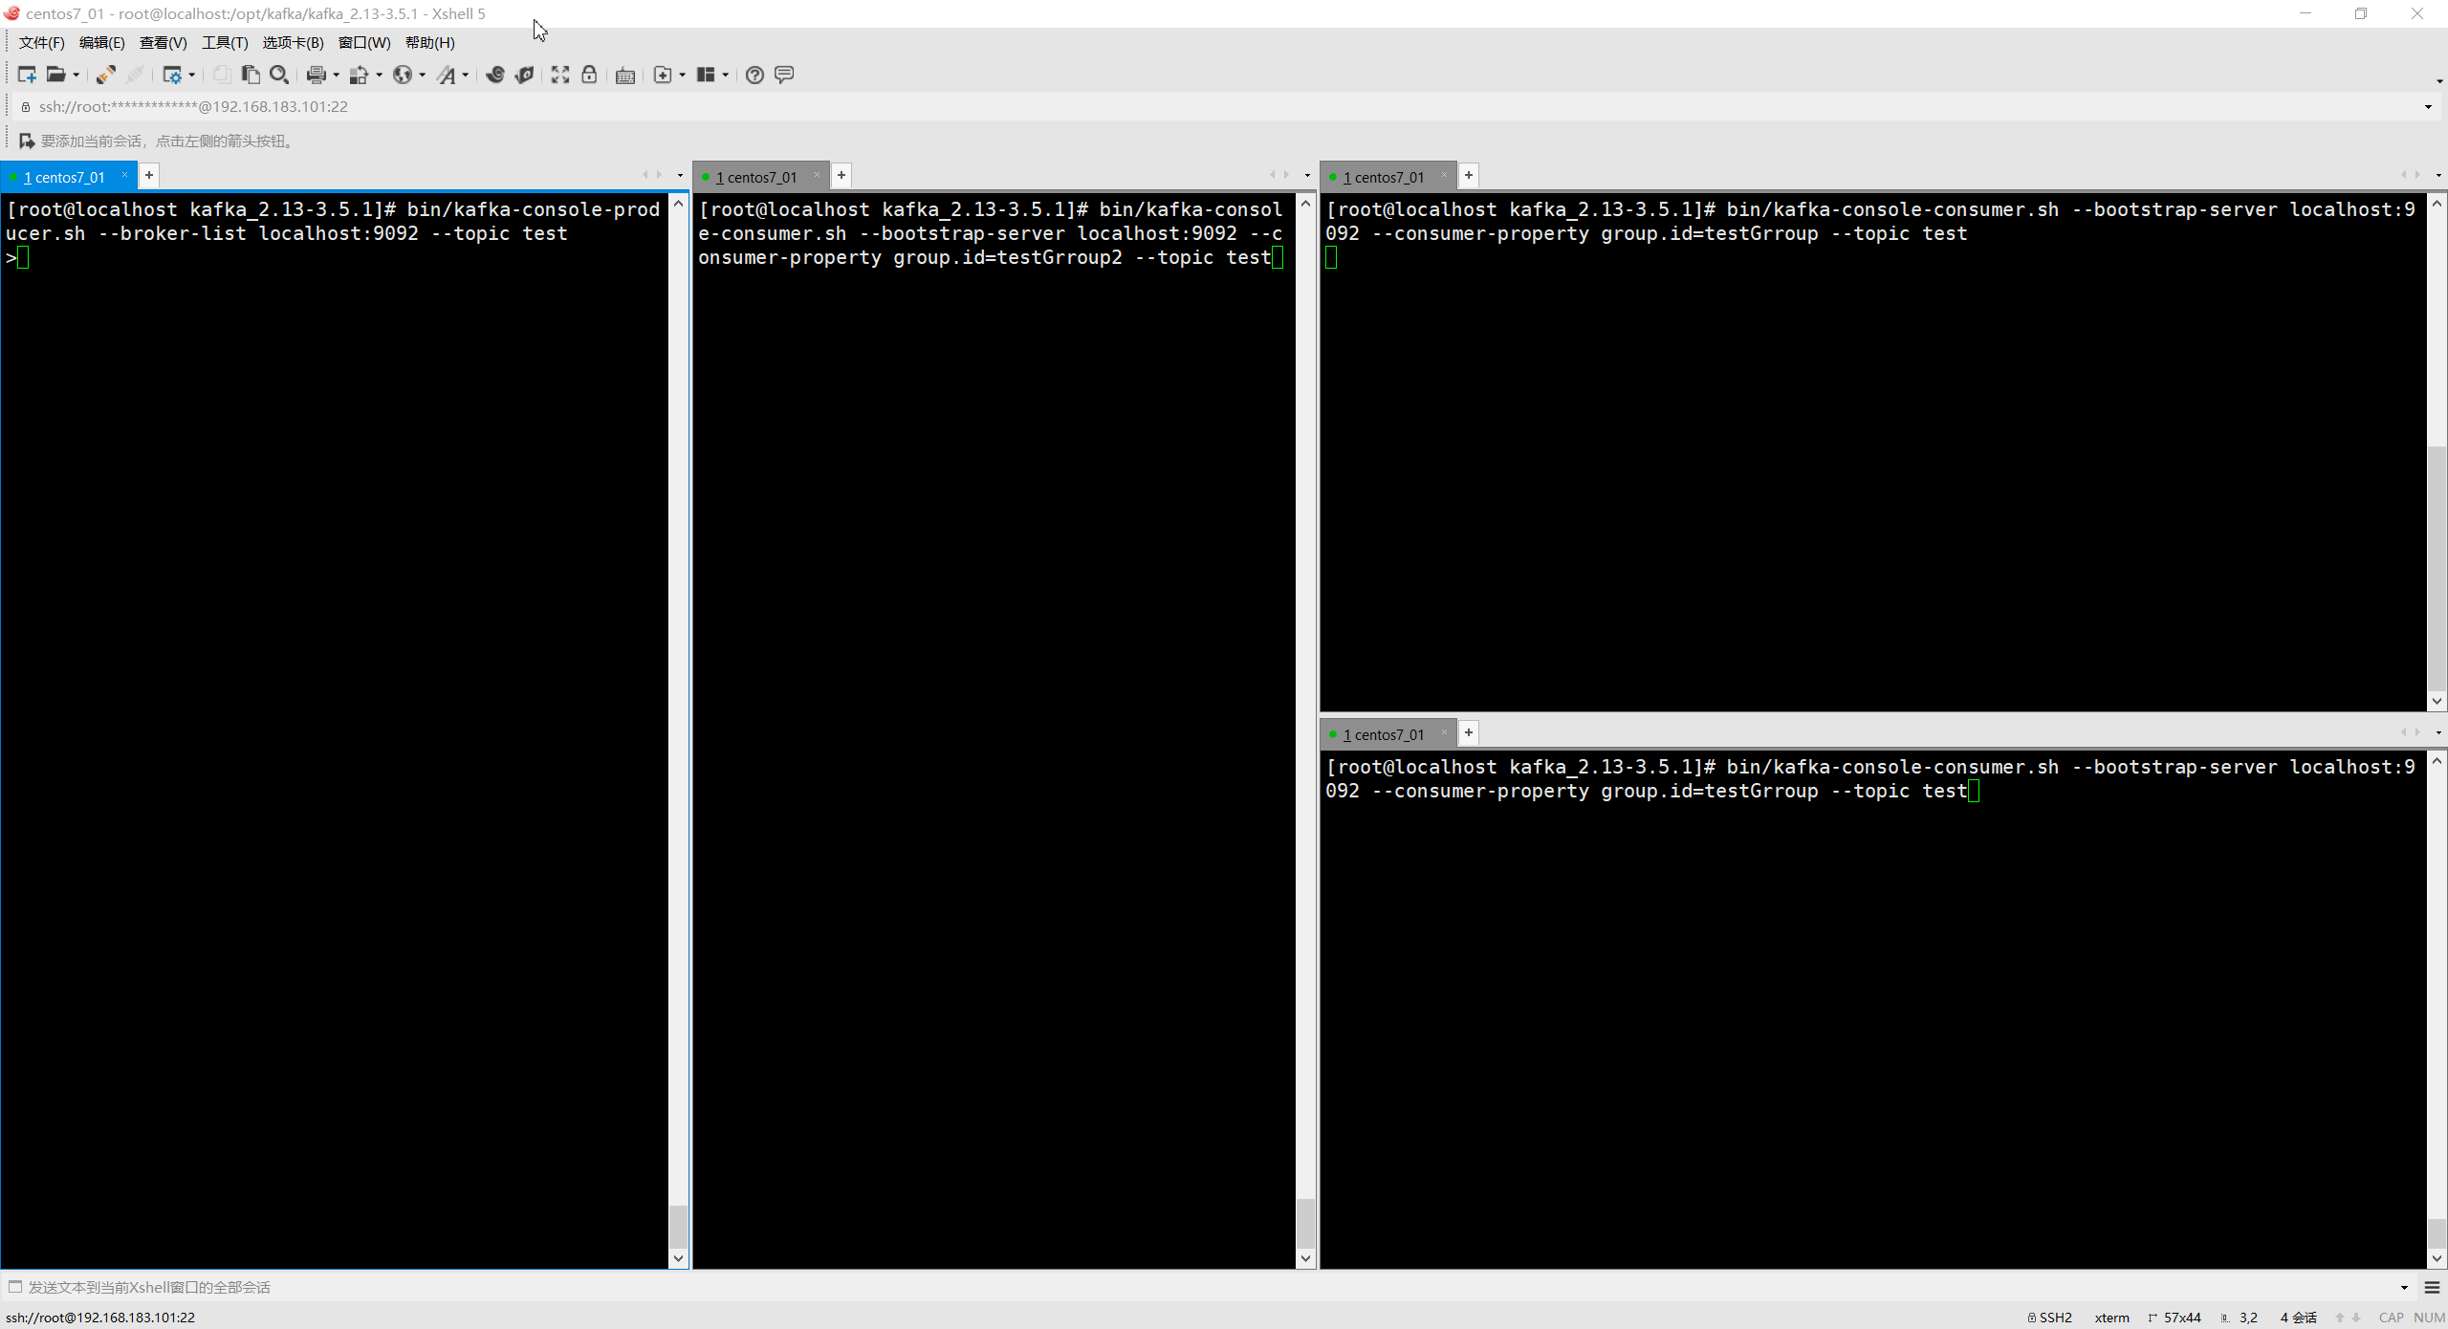Click the Help question mark icon
This screenshot has width=2448, height=1329.
tap(754, 75)
